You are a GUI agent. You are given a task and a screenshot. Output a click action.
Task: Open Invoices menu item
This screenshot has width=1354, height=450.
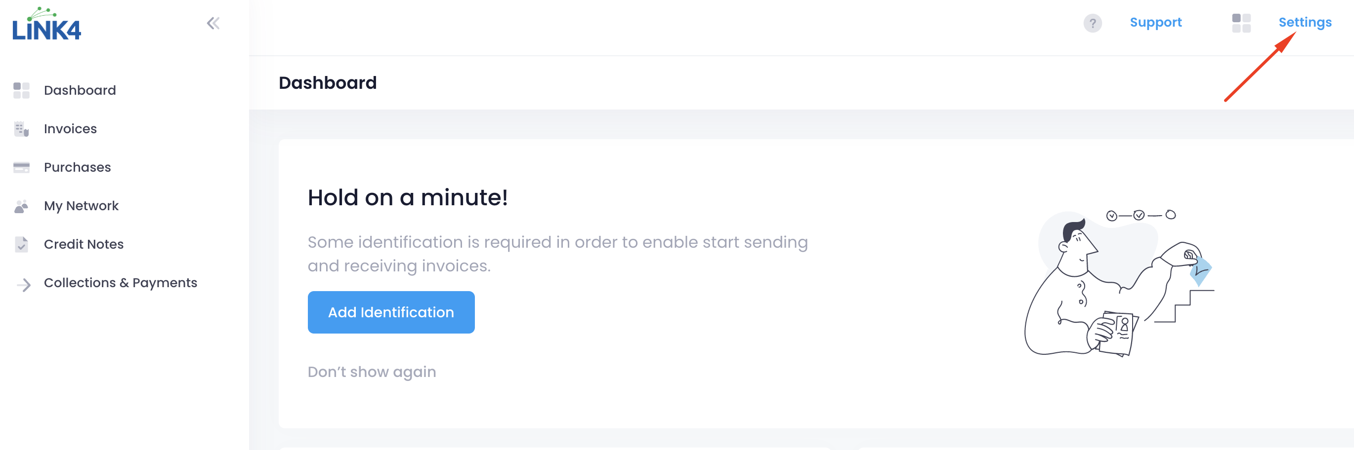71,129
